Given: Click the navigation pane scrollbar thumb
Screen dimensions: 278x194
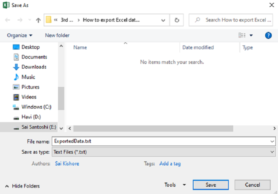Looking at the screenshot, I should point(61,98).
